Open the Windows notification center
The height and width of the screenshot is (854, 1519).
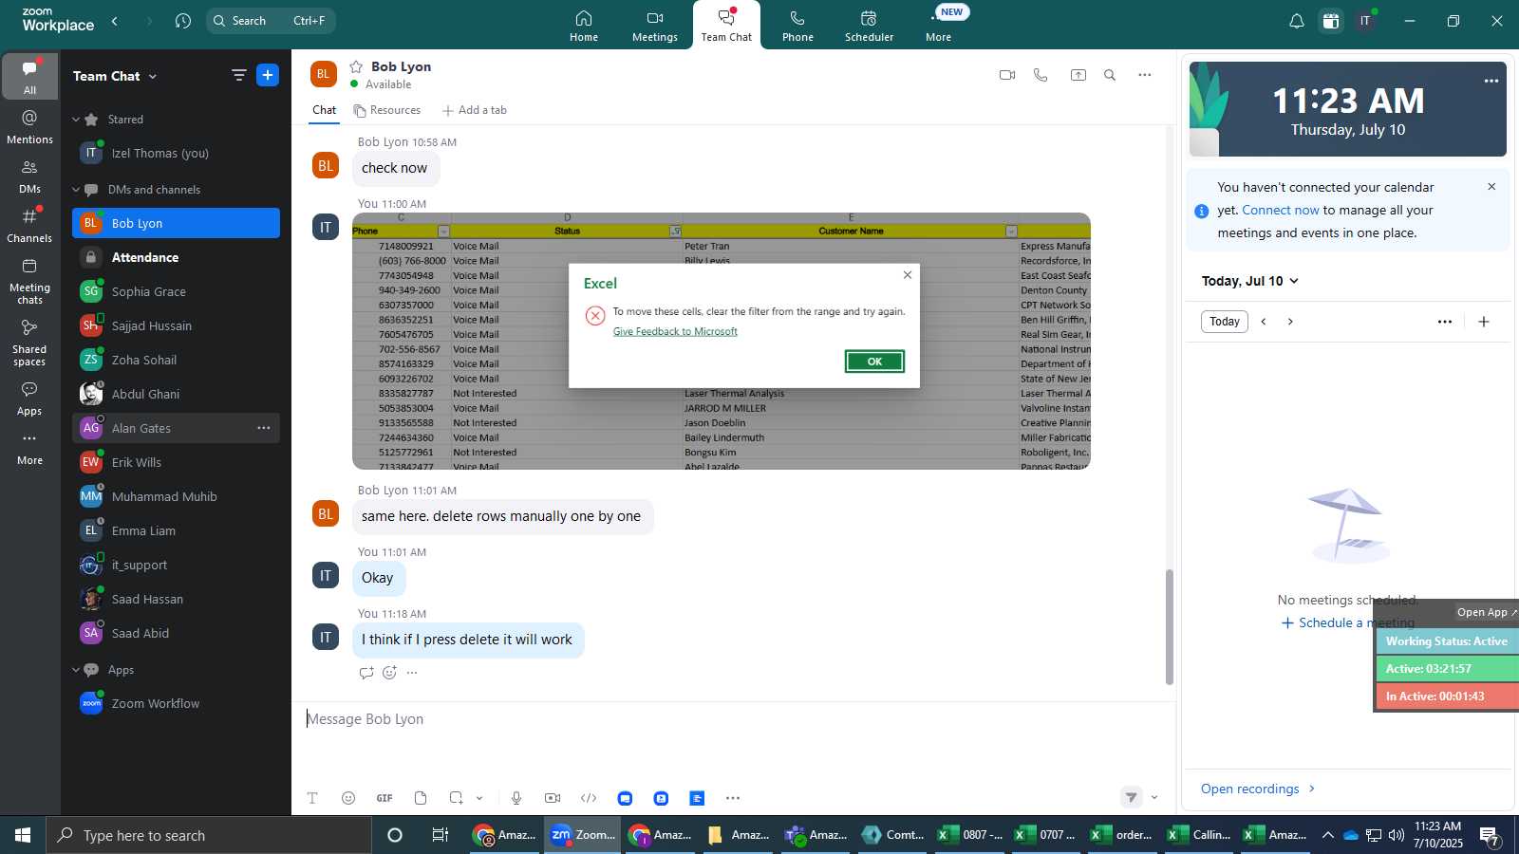pos(1490,836)
